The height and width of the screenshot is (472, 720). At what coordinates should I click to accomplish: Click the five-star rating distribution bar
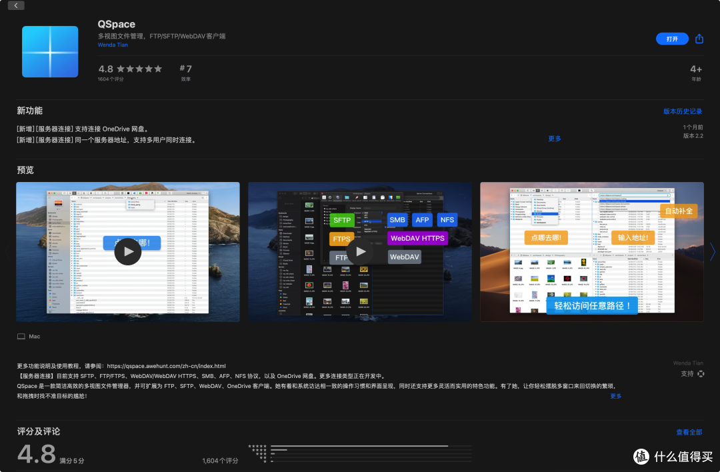coord(371,446)
